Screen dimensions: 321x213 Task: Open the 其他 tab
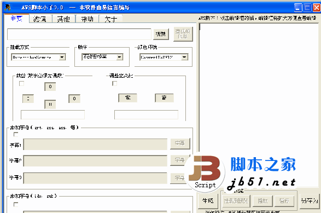click(x=63, y=19)
